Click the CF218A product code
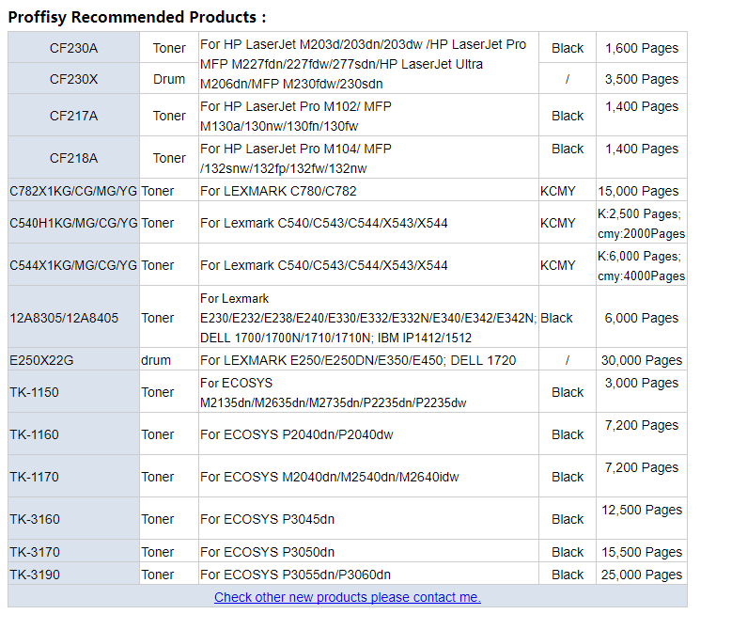Viewport: 747px width, 630px height. [73, 158]
